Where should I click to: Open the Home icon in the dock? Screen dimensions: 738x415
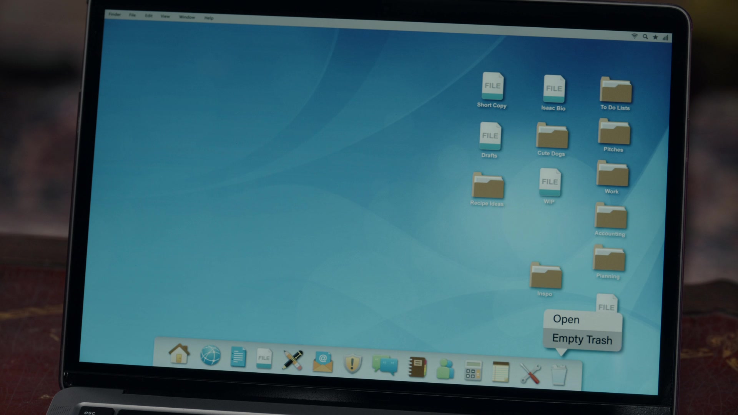point(179,354)
